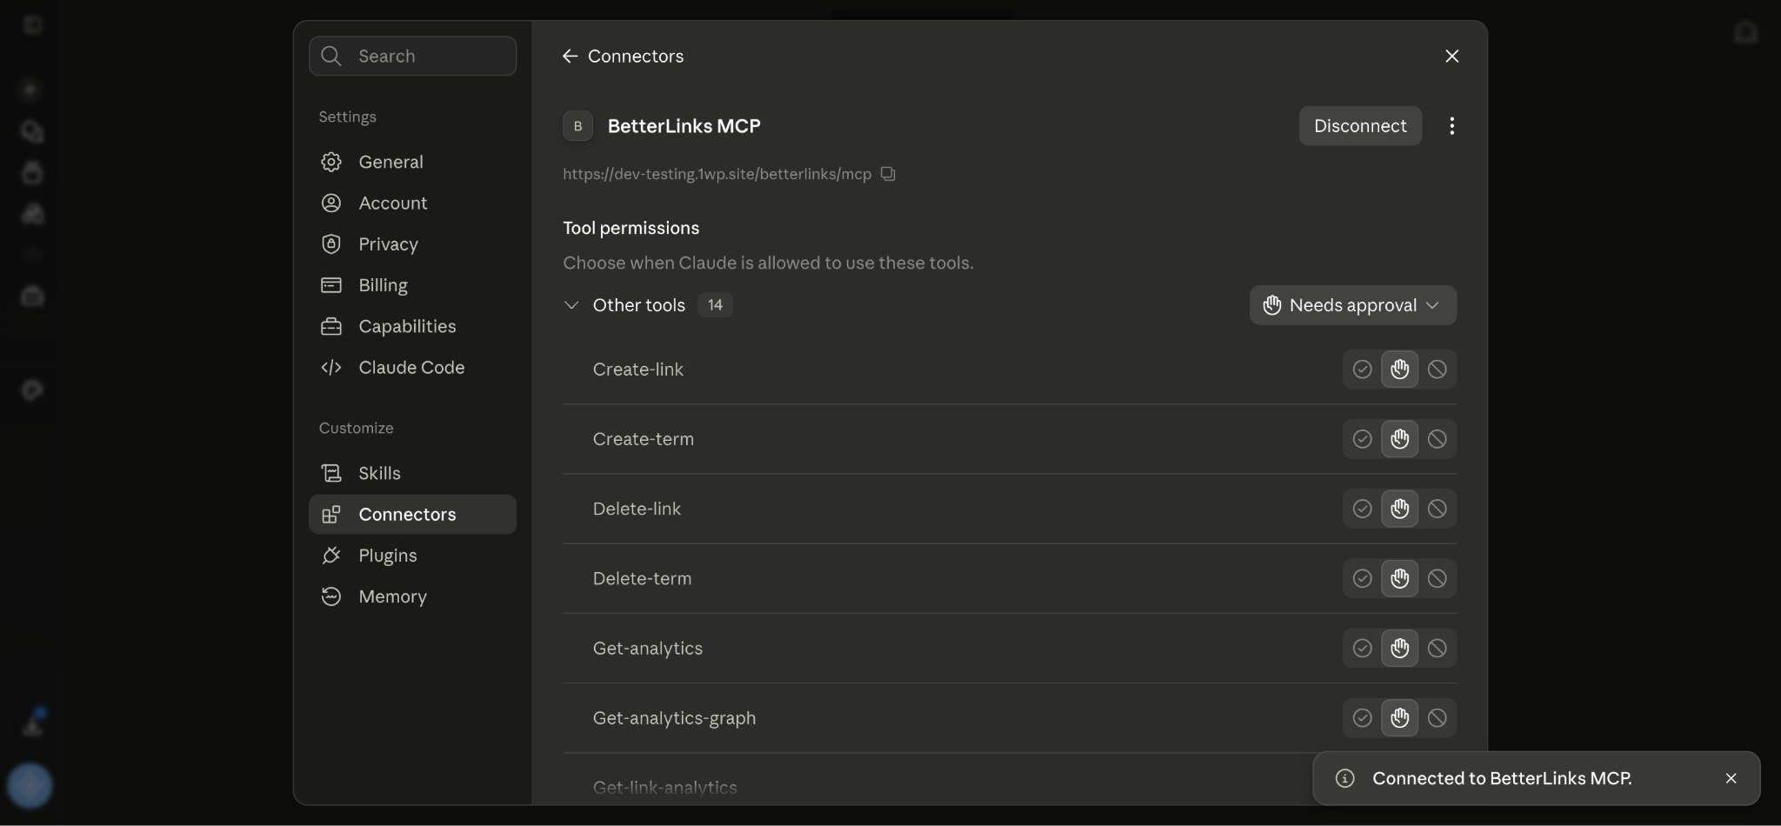
Task: Collapse the Other tools section
Action: click(570, 305)
